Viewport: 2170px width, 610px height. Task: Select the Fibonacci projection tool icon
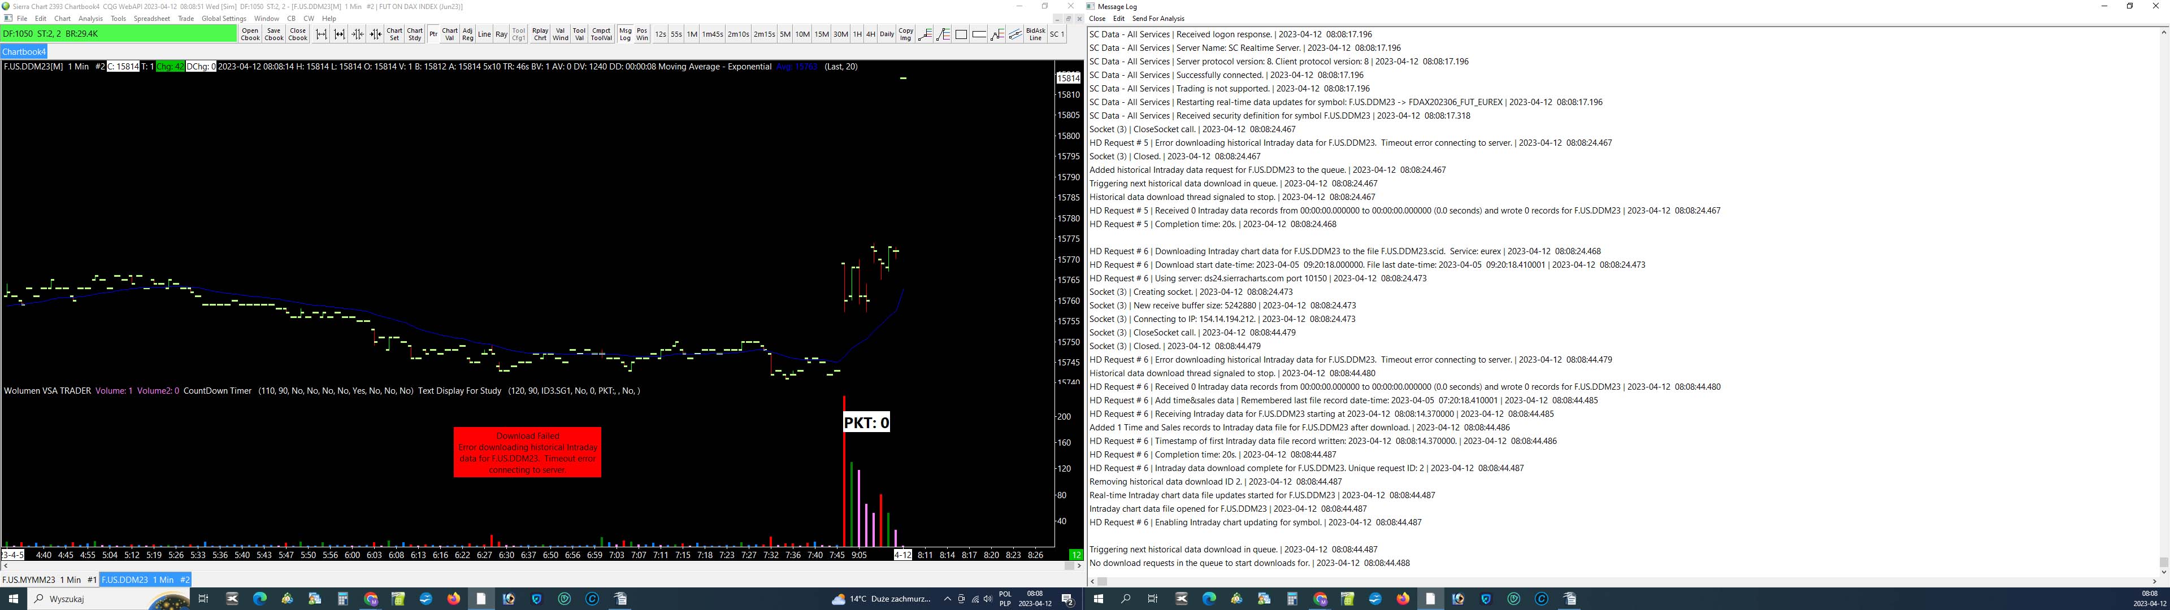996,34
